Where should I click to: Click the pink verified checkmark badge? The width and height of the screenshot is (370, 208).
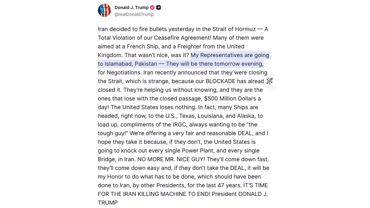coord(152,8)
